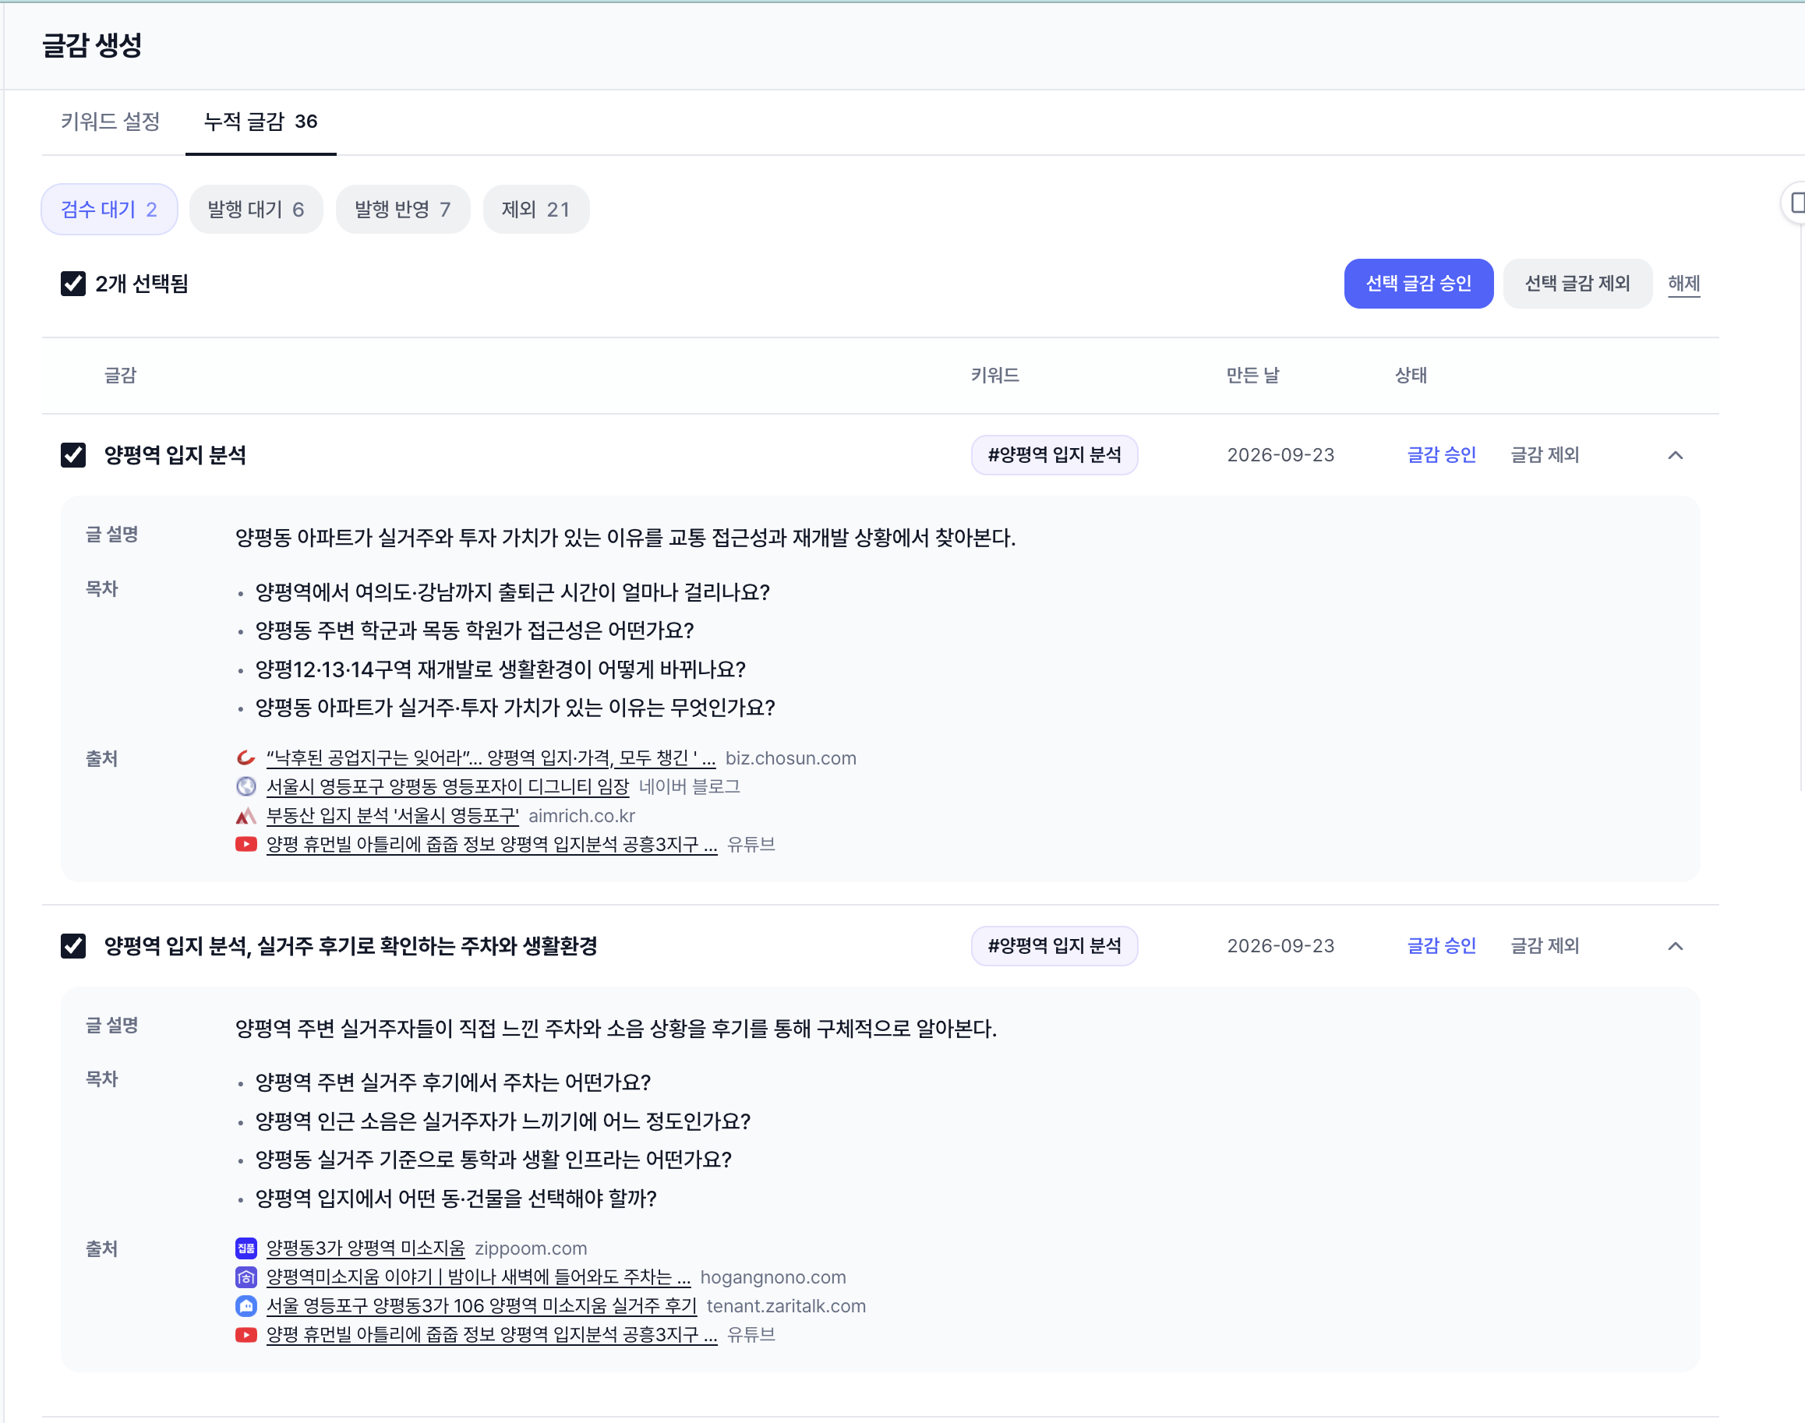Click second row's #양평역 입지 분석 keyword tag
The image size is (1805, 1423).
coord(1054,945)
